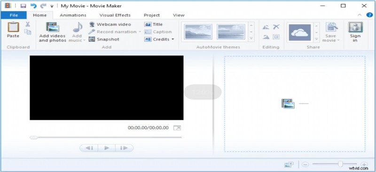This screenshot has height=172, width=376.
Task: Take a Snapshot
Action: click(104, 39)
